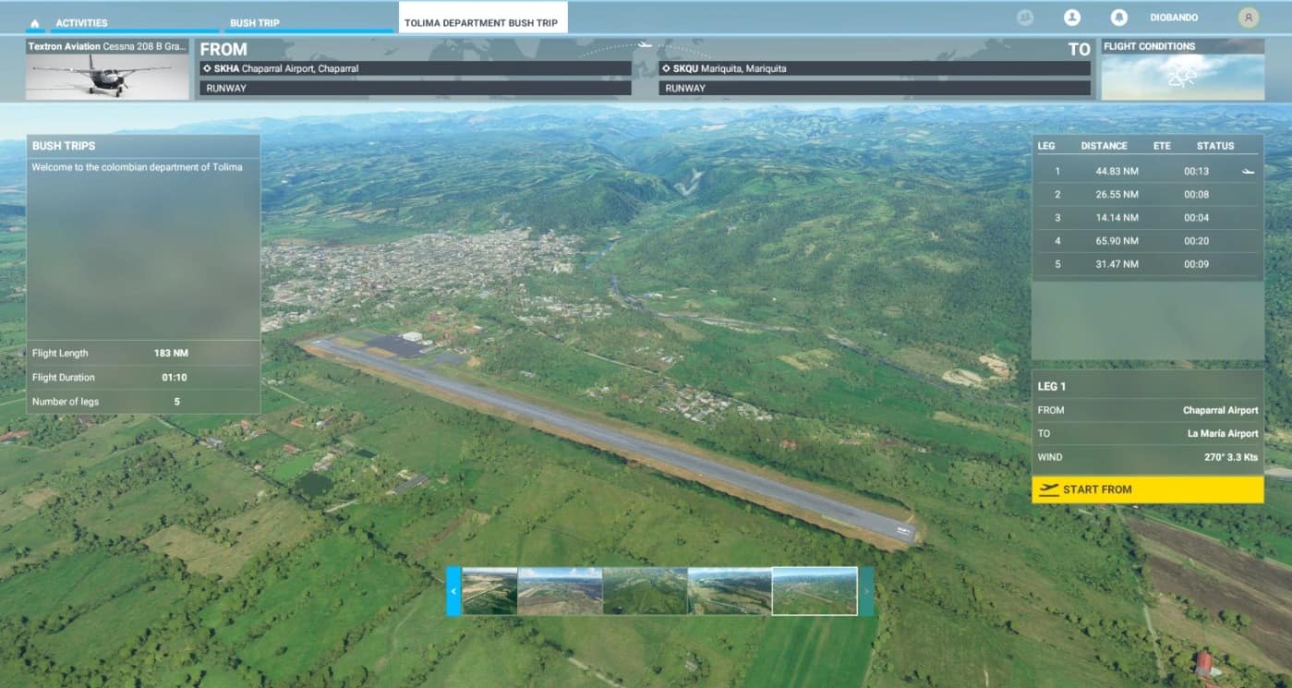Click the DIOBANDO username

click(1175, 18)
